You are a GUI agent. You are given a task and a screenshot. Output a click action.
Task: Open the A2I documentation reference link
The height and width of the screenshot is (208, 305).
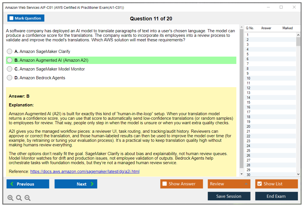click(x=85, y=171)
